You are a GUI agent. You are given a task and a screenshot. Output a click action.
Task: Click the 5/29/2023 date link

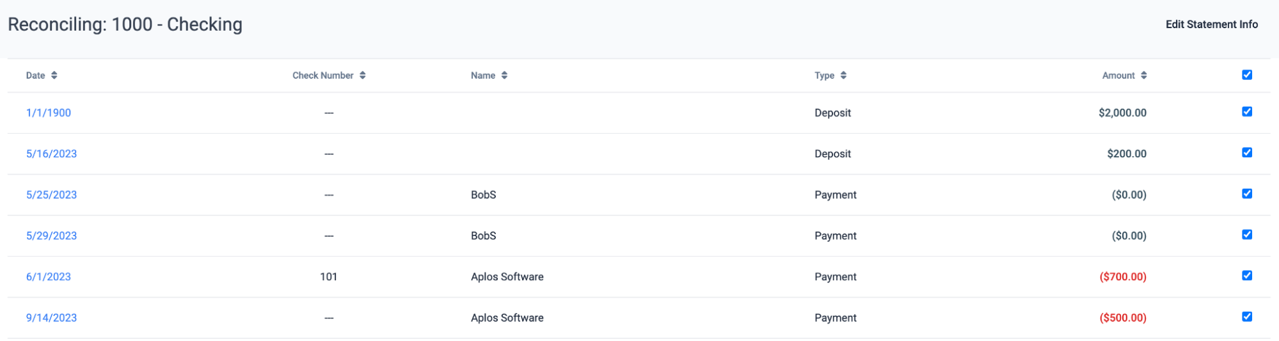51,235
